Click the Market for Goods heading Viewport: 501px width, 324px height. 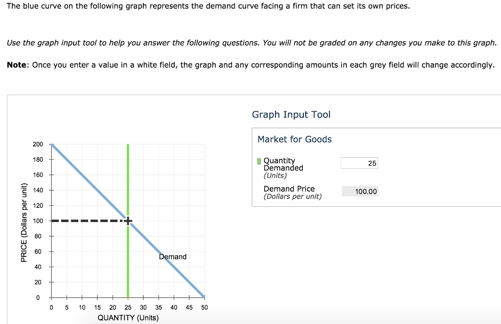coord(295,139)
